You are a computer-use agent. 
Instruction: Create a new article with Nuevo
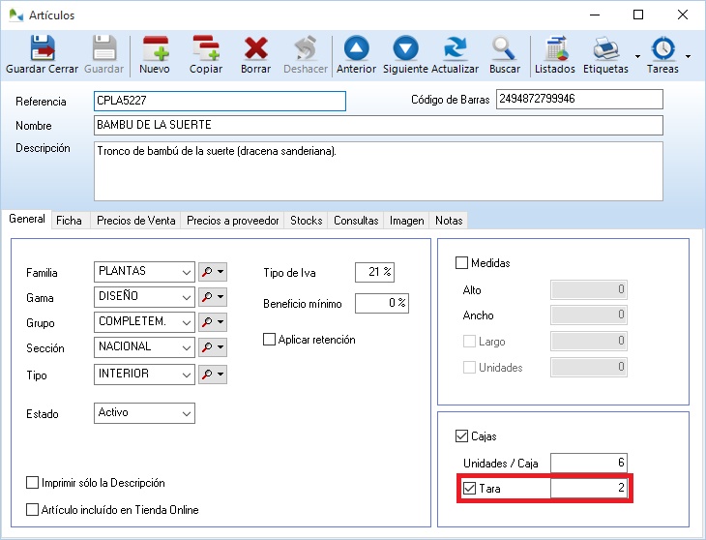(x=155, y=48)
